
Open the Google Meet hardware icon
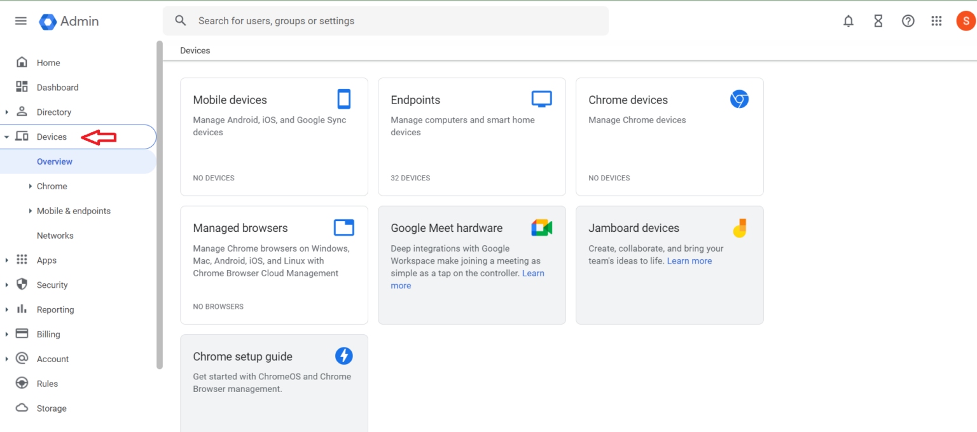(541, 227)
